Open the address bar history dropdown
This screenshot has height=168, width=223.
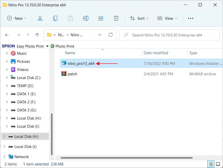tap(100, 35)
